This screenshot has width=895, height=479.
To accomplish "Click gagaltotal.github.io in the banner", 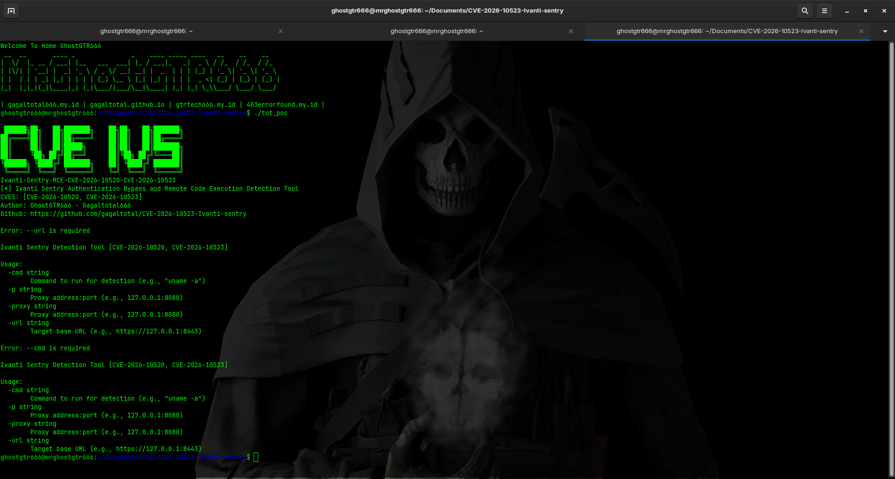I will (x=127, y=105).
